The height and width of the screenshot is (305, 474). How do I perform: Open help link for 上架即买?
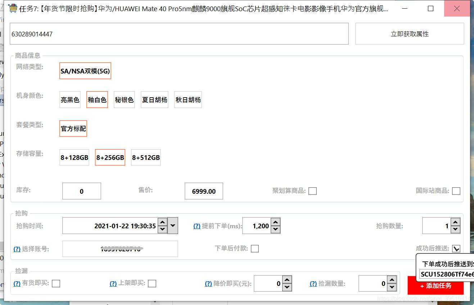pyautogui.click(x=113, y=283)
